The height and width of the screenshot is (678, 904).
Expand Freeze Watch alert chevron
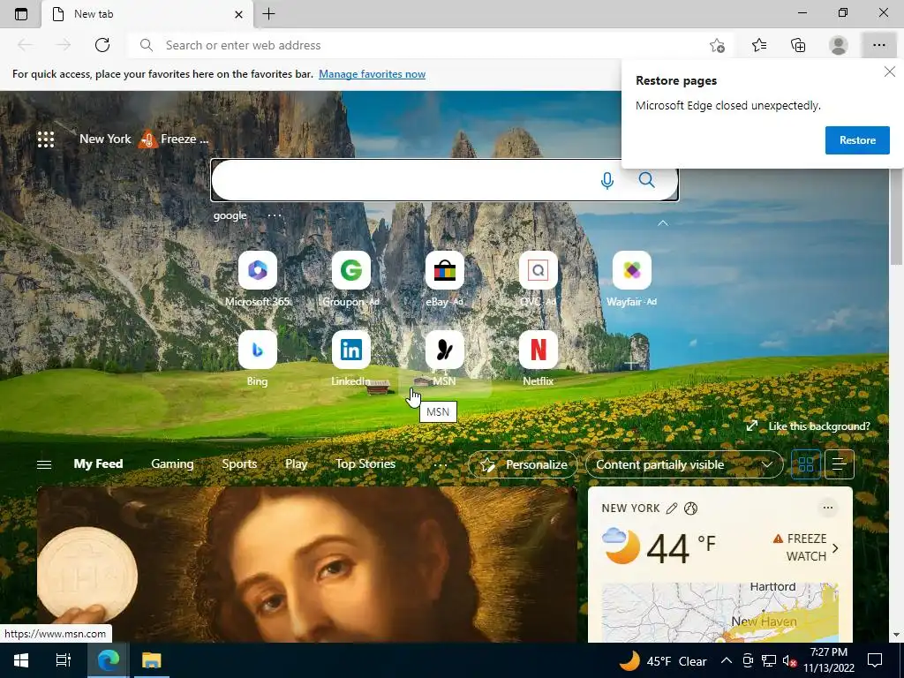pyautogui.click(x=835, y=547)
